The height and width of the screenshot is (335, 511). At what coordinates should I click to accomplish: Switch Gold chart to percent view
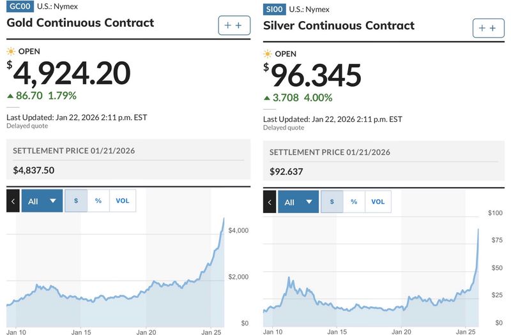click(x=98, y=201)
